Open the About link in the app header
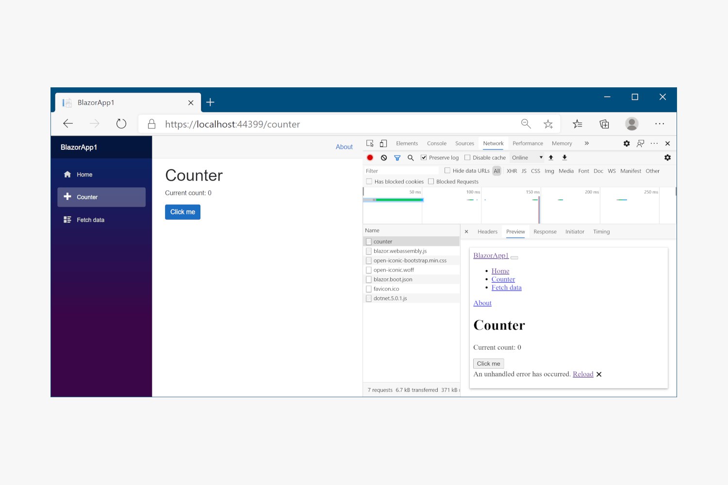The height and width of the screenshot is (485, 728). [344, 147]
